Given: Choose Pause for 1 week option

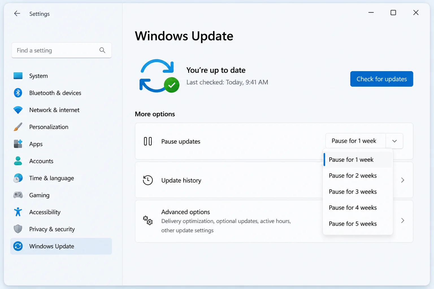Looking at the screenshot, I should [358, 160].
